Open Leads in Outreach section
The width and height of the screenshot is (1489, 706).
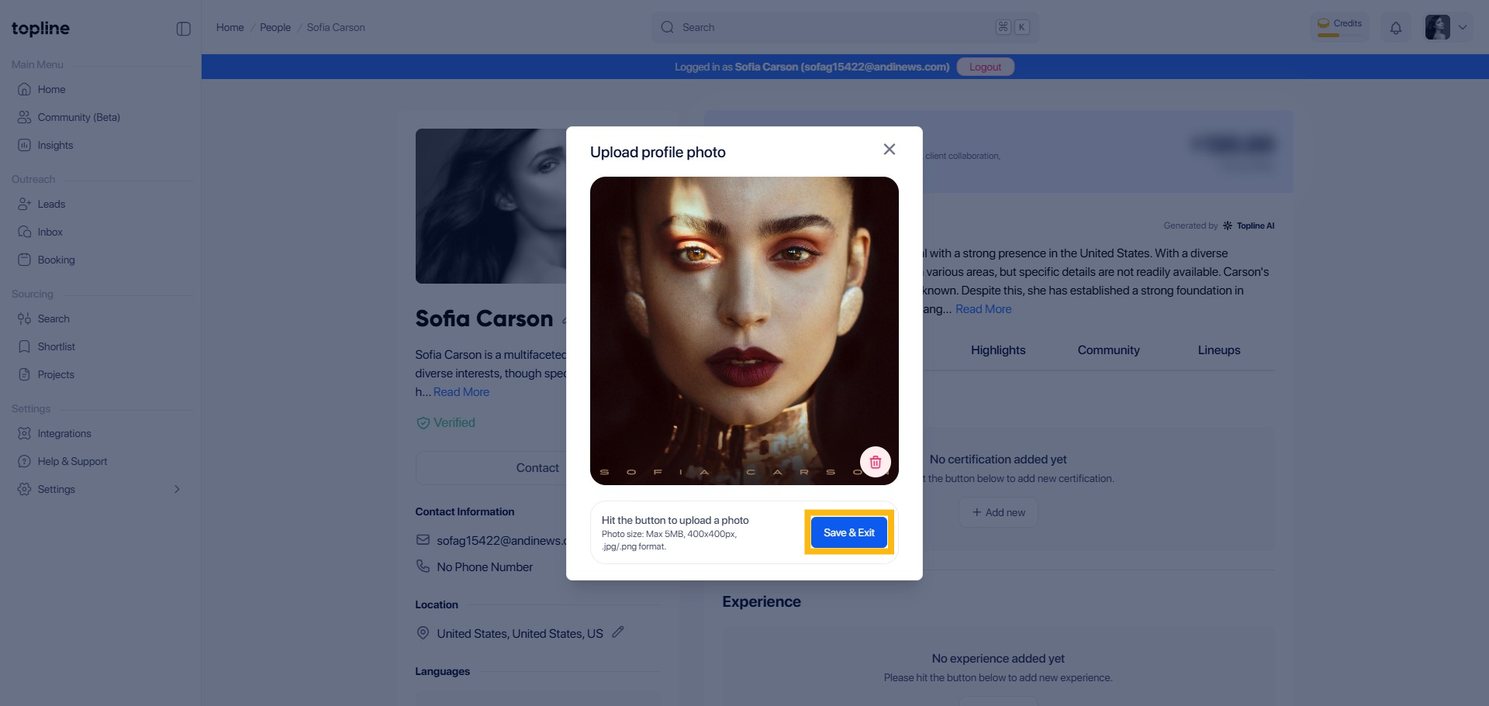pyautogui.click(x=51, y=204)
